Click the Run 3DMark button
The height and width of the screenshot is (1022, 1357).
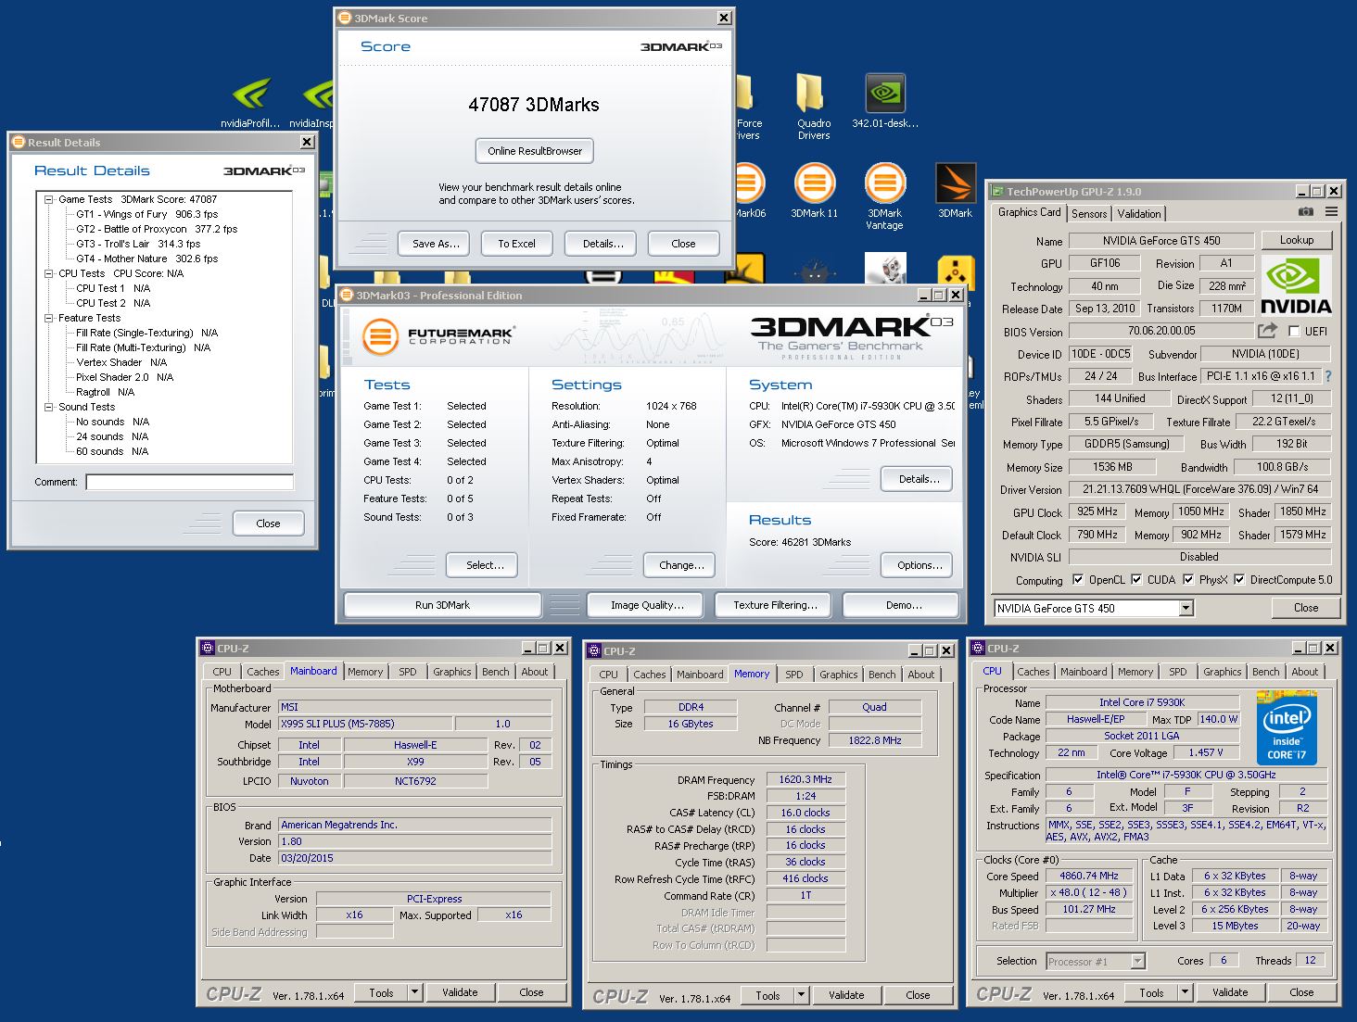tap(442, 605)
